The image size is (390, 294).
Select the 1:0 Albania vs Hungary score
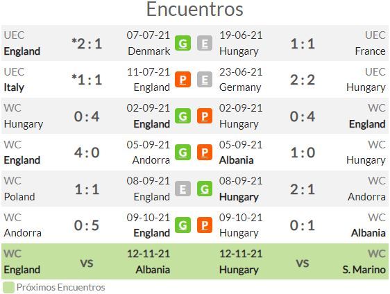click(x=303, y=153)
